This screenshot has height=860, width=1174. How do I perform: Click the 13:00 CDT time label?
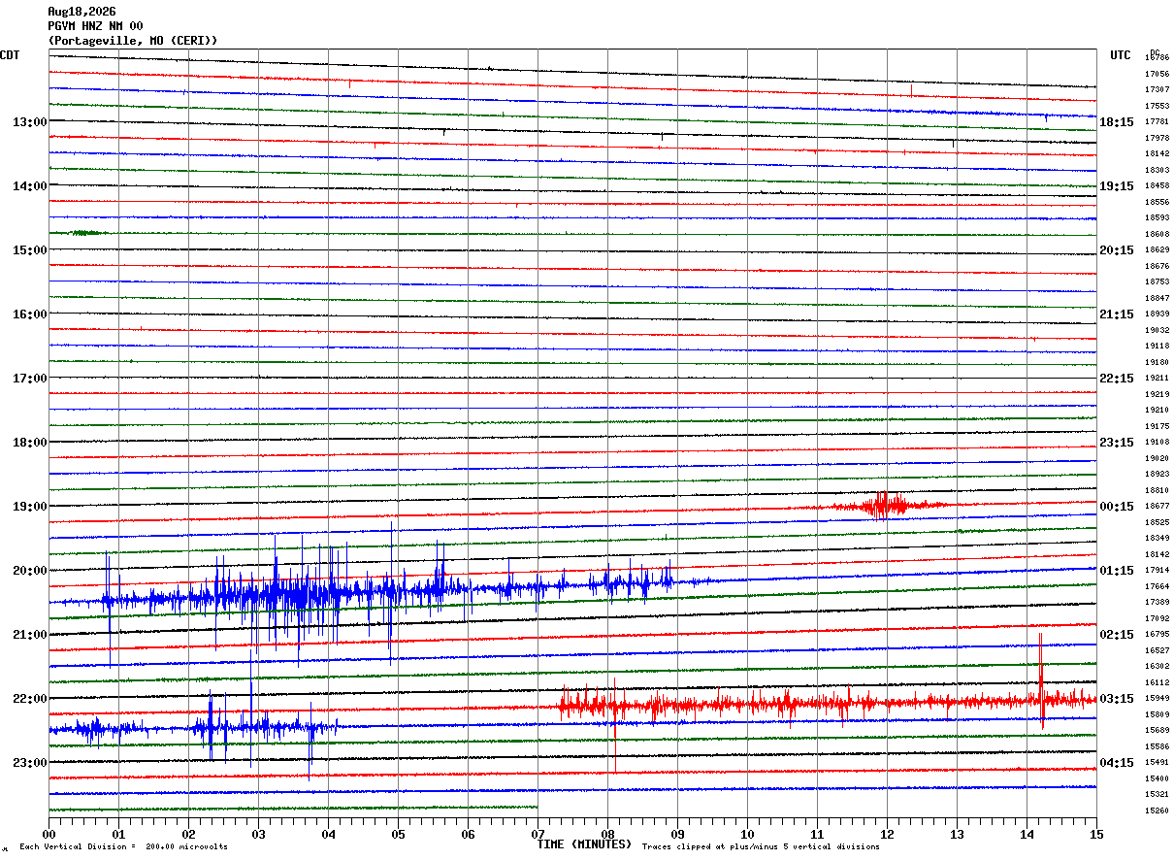point(30,122)
